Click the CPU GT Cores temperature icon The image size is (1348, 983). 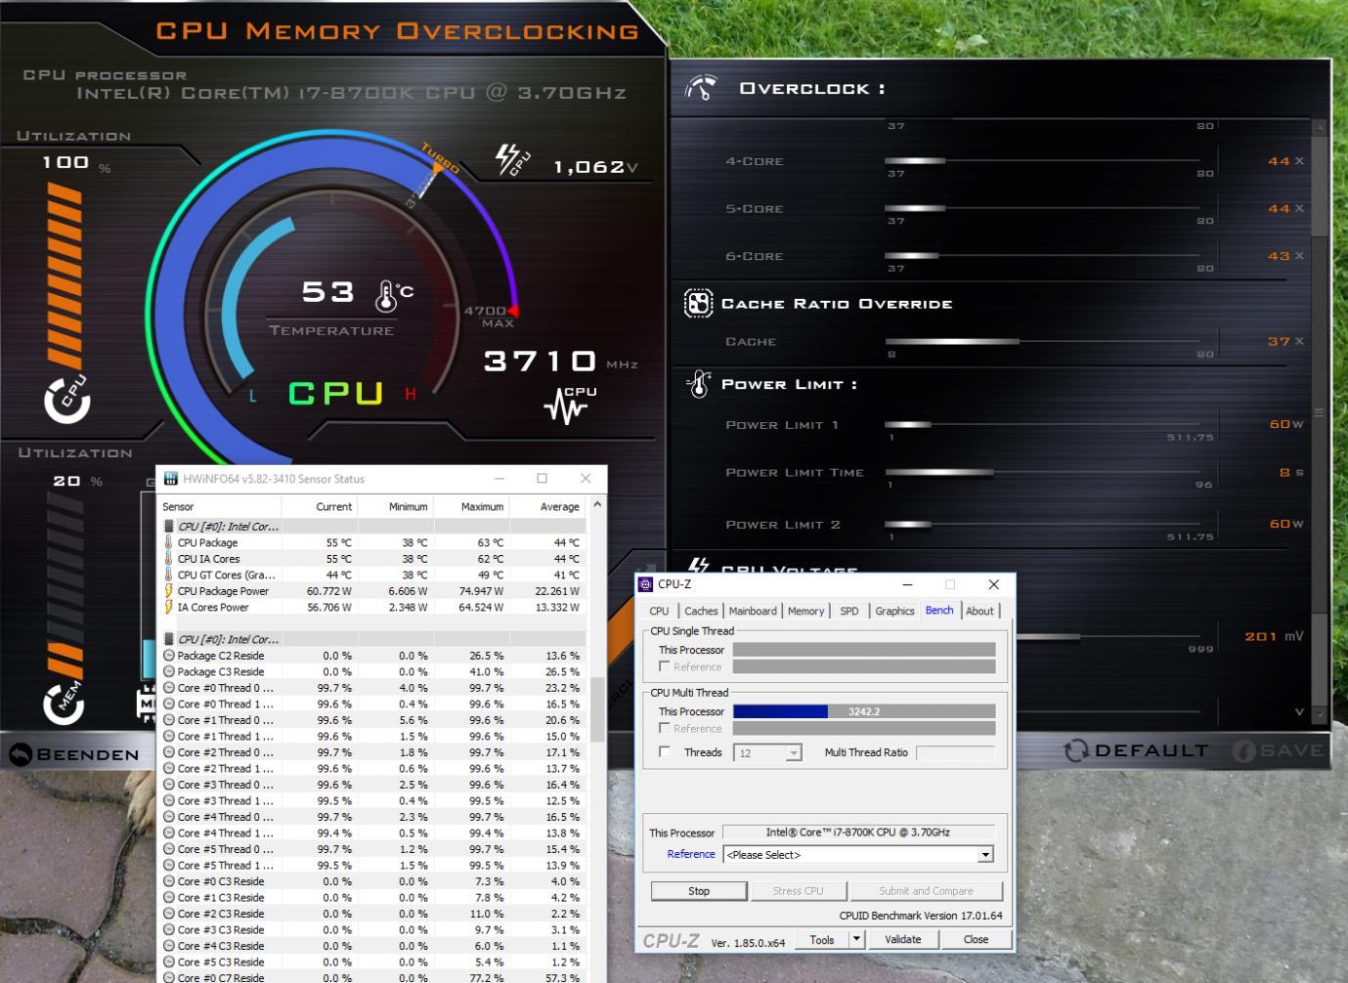point(168,575)
